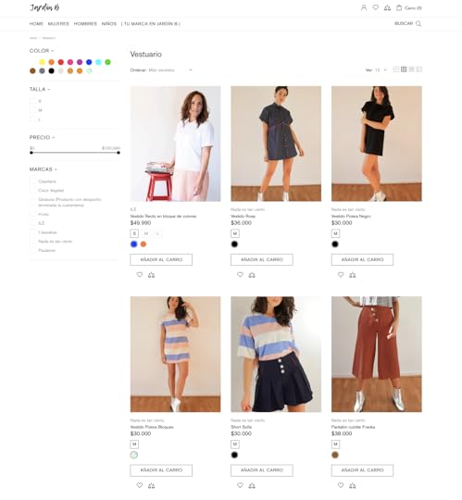Open the compare scales icon in header
The height and width of the screenshot is (500, 462).
[387, 7]
